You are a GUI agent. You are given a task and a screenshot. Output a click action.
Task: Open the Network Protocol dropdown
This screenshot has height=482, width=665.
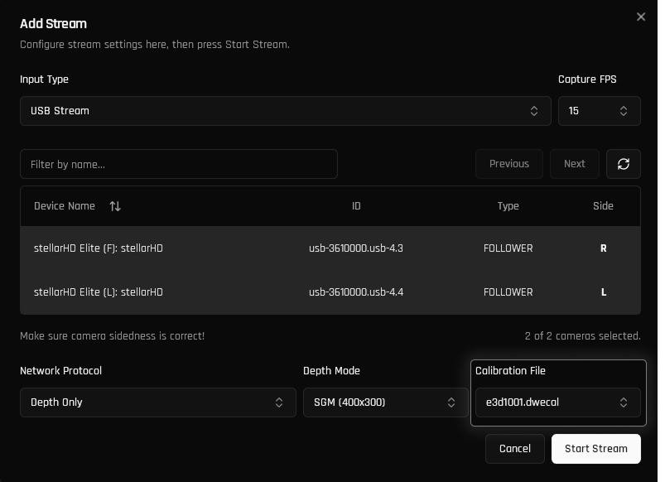[158, 402]
